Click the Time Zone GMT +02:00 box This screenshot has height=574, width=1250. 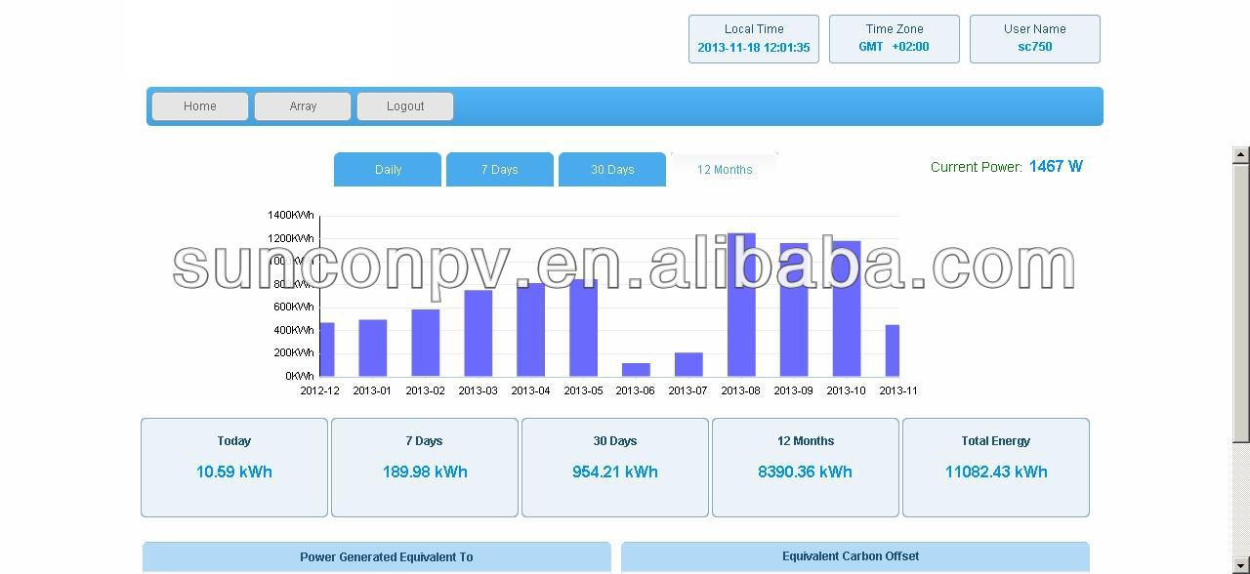[x=895, y=39]
